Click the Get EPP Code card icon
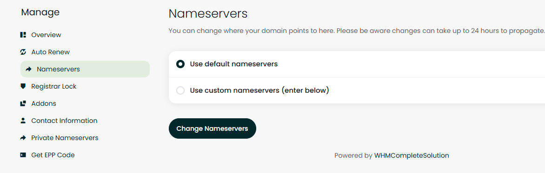The width and height of the screenshot is (545, 173). (23, 155)
